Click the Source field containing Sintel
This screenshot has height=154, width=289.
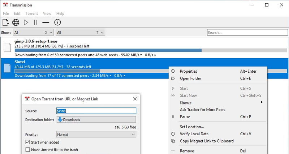point(96,111)
